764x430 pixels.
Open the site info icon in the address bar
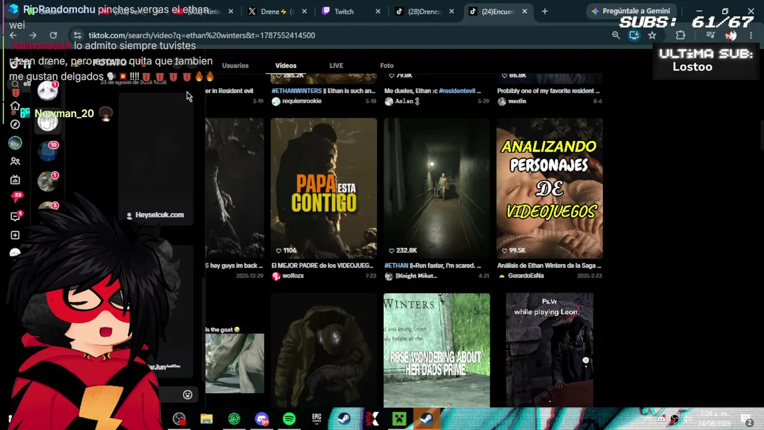77,35
